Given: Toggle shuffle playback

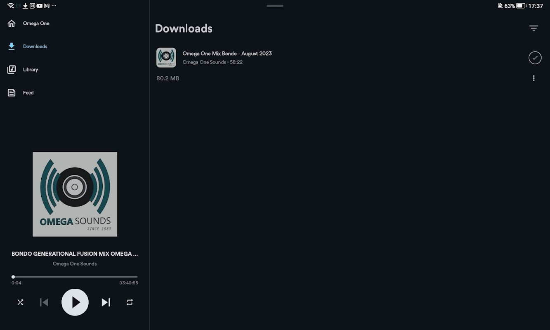Looking at the screenshot, I should click(20, 302).
